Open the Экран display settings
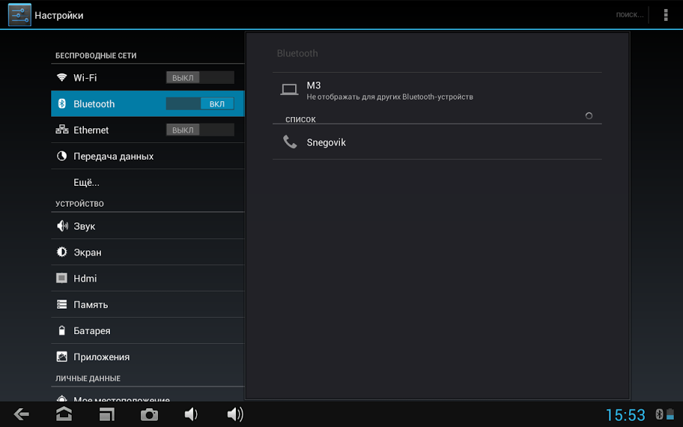The image size is (683, 427). pyautogui.click(x=148, y=252)
